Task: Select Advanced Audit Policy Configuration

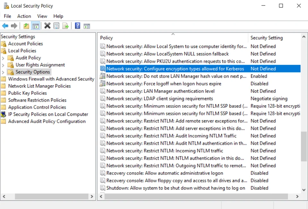Action: click(47, 121)
